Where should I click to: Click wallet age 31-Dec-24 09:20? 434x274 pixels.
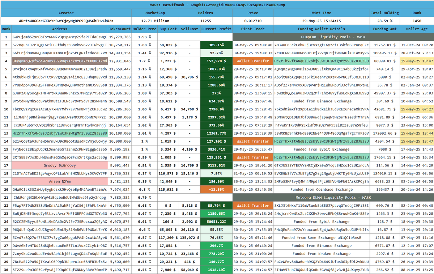pyautogui.click(x=416, y=45)
